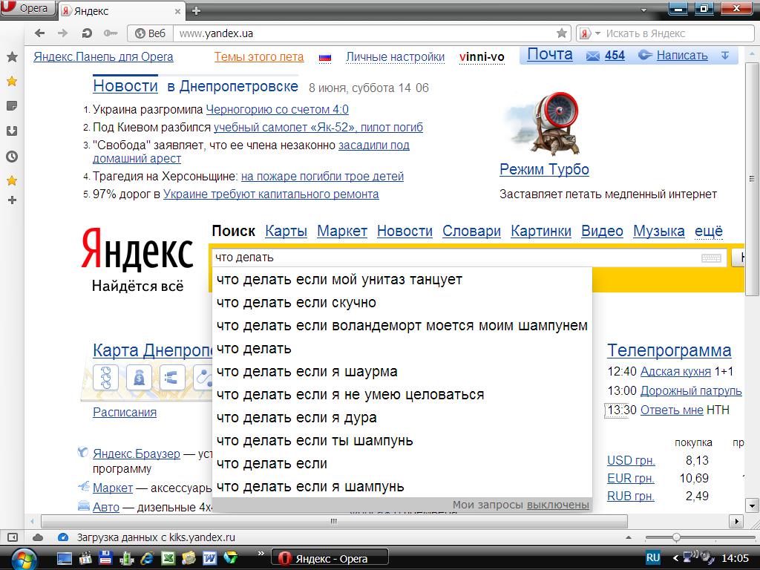Click the browser Back arrow button

40,33
